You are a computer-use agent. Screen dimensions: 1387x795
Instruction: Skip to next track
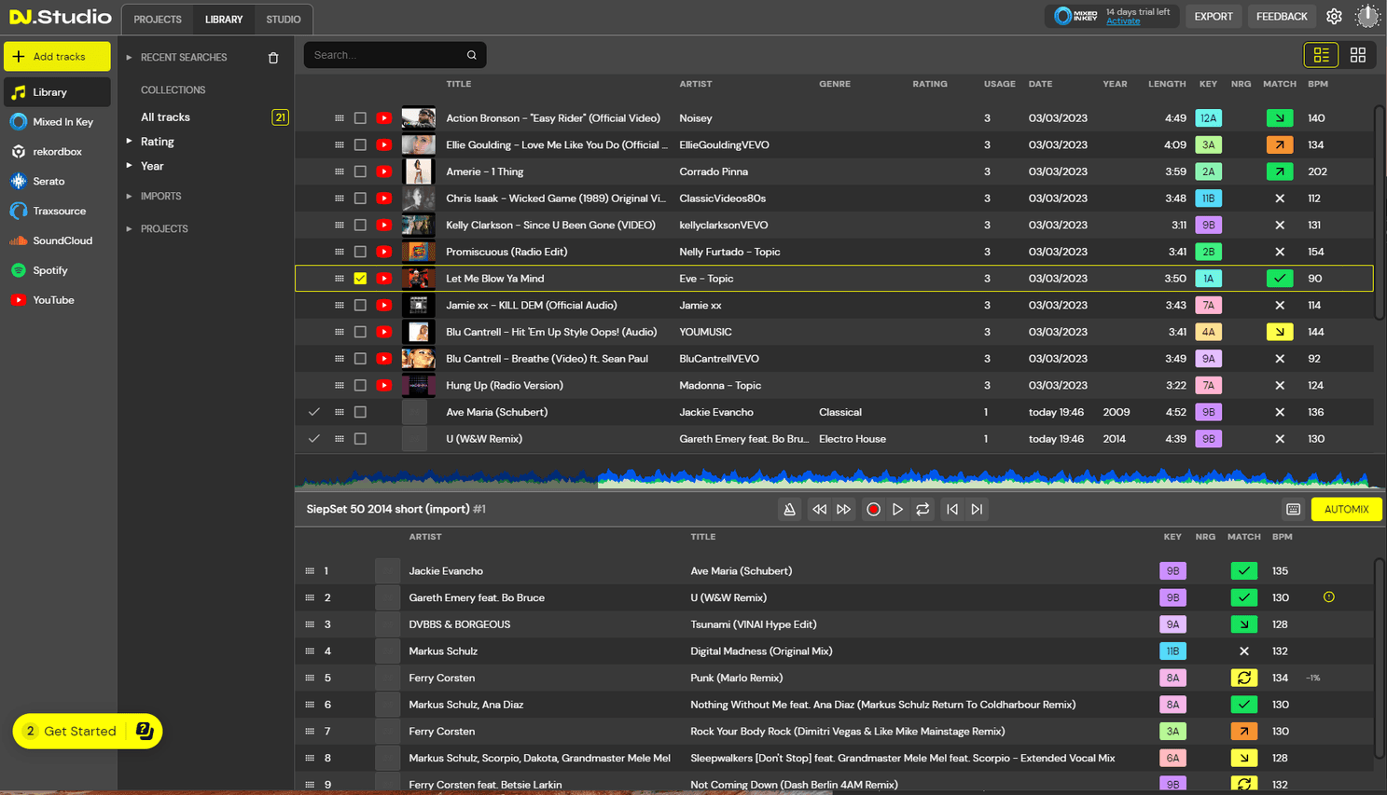tap(977, 509)
